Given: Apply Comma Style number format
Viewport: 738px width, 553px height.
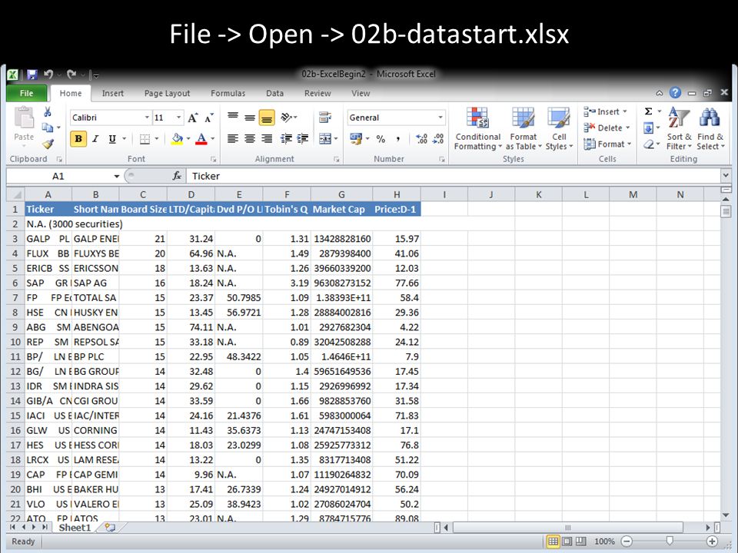Looking at the screenshot, I should tap(398, 139).
